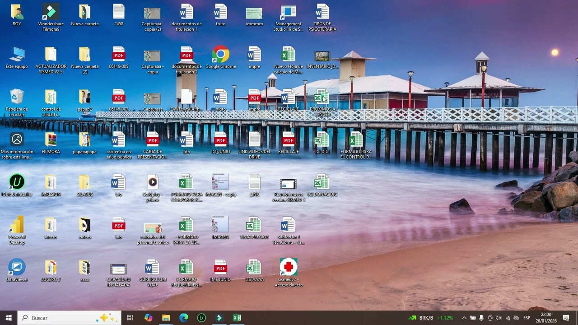The width and height of the screenshot is (578, 325).
Task: Select the PROXIMOS A VENCER Excel file
Action: (x=322, y=103)
